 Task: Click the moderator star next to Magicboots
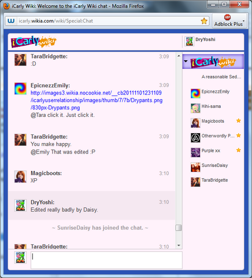[x=239, y=120]
